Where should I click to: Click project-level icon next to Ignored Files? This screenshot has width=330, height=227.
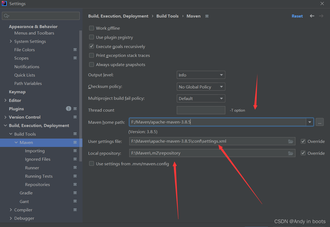(75, 159)
